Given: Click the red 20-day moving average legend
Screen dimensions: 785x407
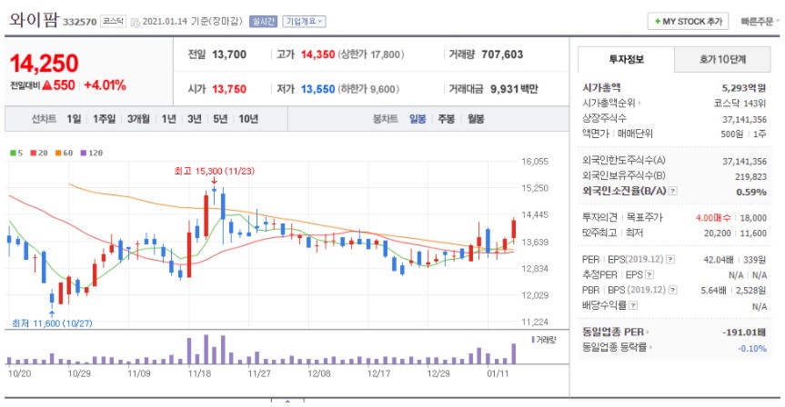Looking at the screenshot, I should point(39,153).
